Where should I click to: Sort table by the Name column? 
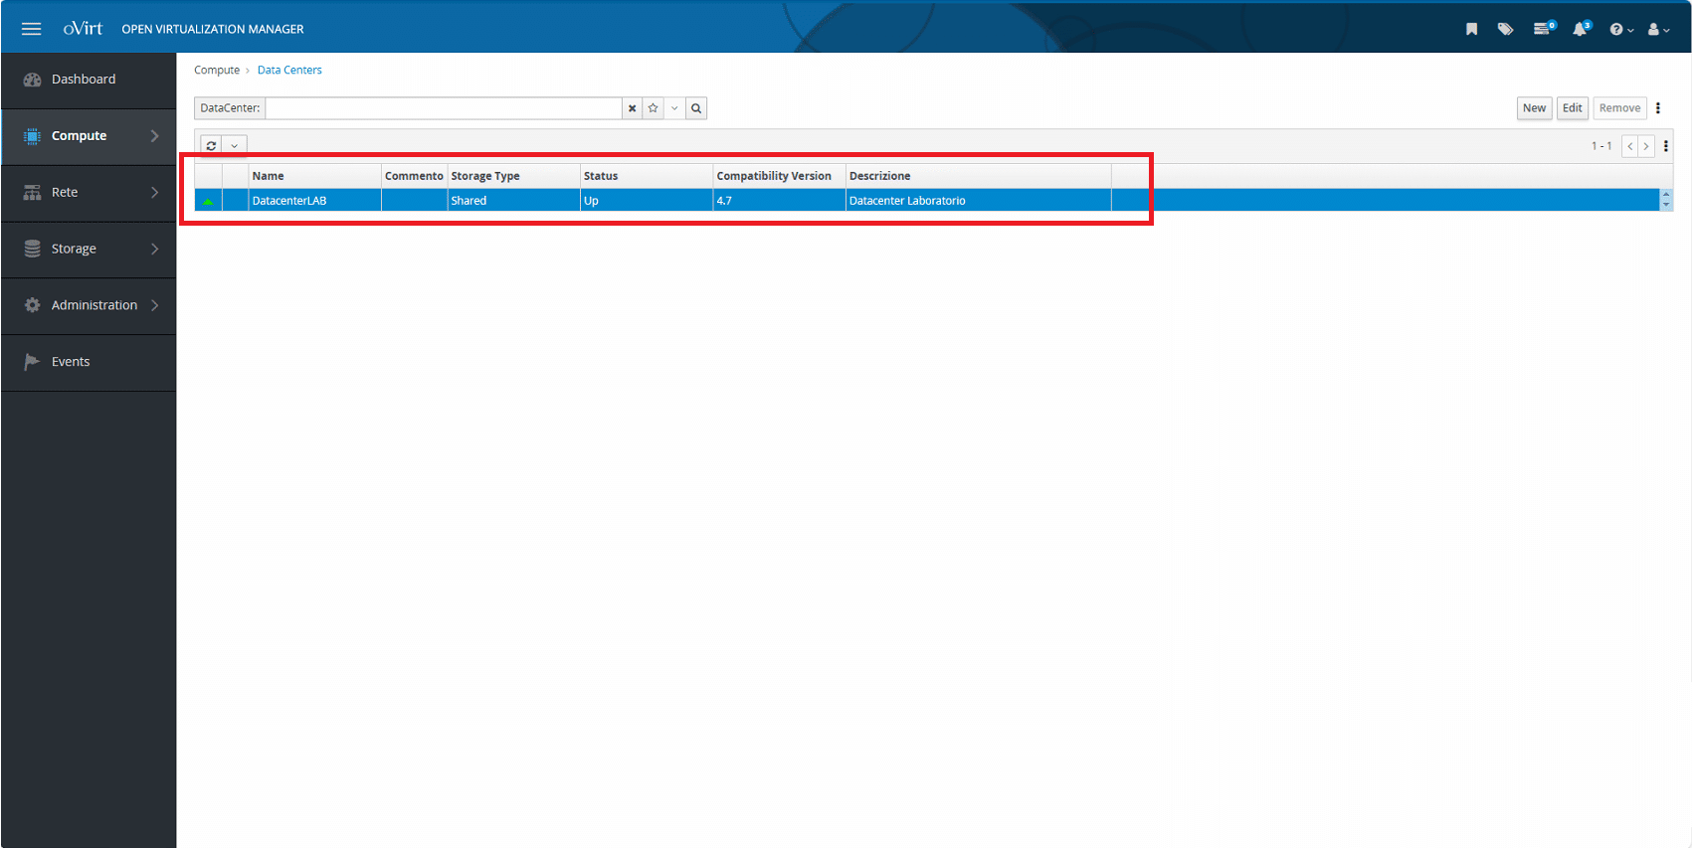[269, 176]
